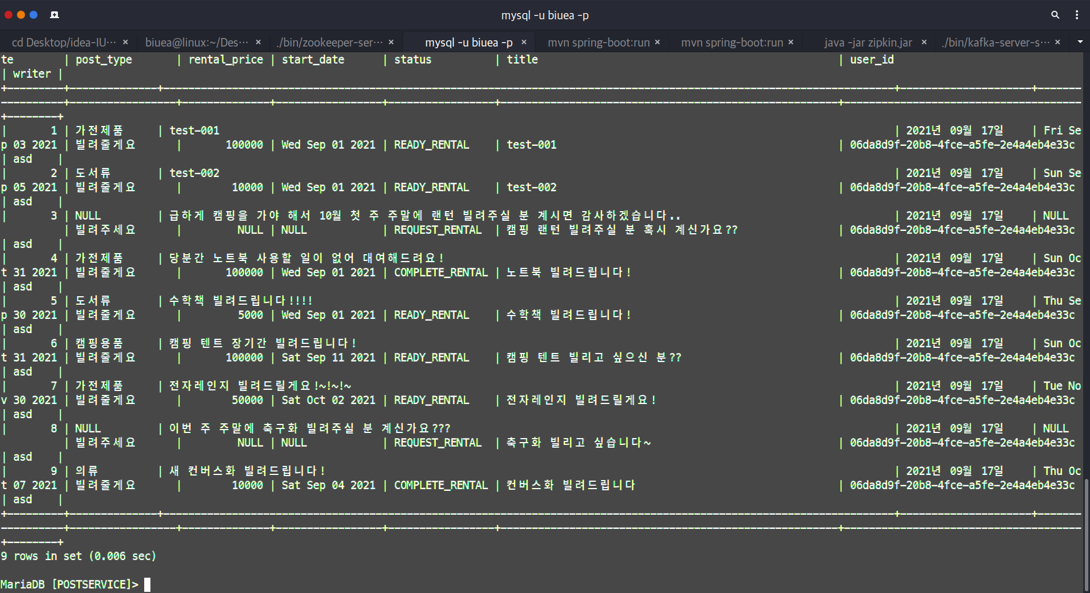Maximize the window with the blue button
This screenshot has height=593, width=1090.
pos(34,15)
